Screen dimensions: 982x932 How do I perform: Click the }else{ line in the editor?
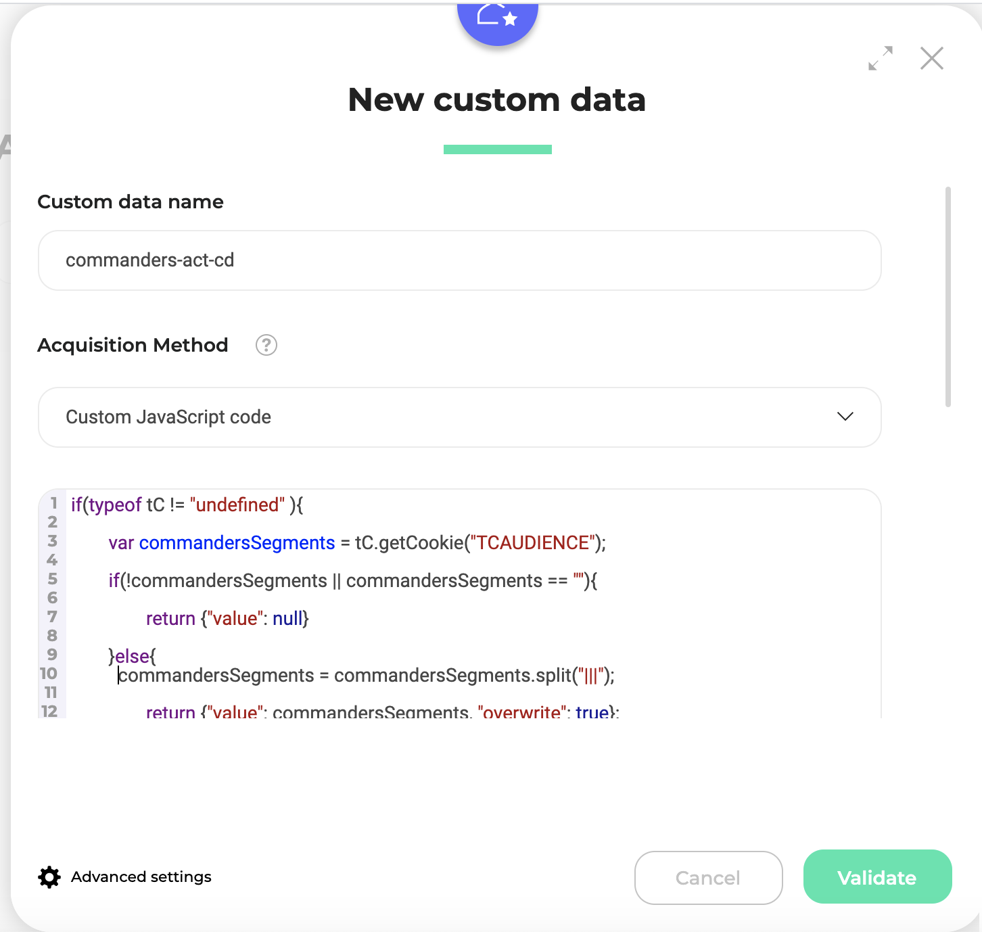click(133, 656)
